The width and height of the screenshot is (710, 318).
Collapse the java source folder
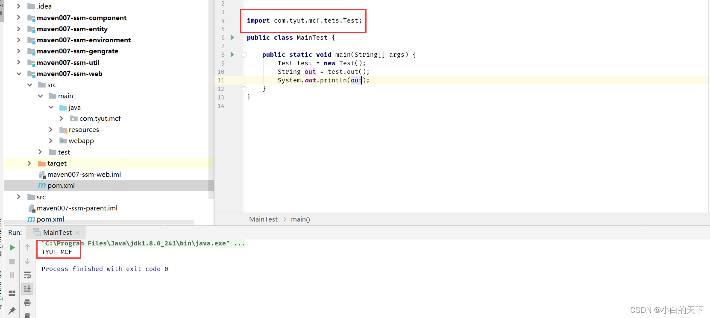click(x=51, y=107)
